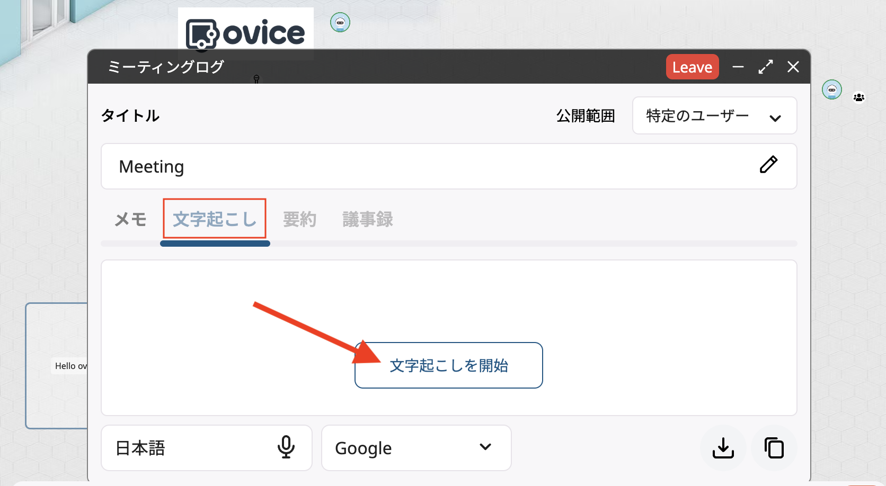Select the highlighted 文字起こし tab
Image resolution: width=886 pixels, height=486 pixels.
(214, 219)
